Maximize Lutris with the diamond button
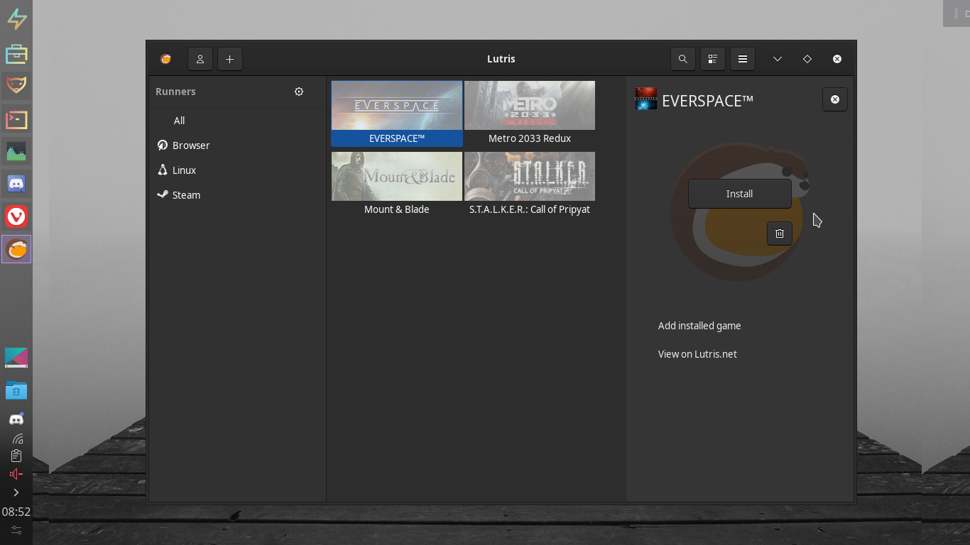970x545 pixels. point(807,59)
